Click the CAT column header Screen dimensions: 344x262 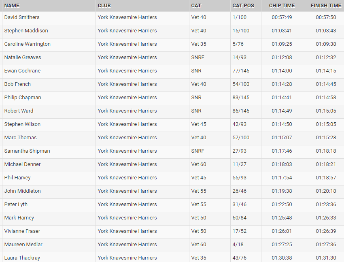coord(196,6)
